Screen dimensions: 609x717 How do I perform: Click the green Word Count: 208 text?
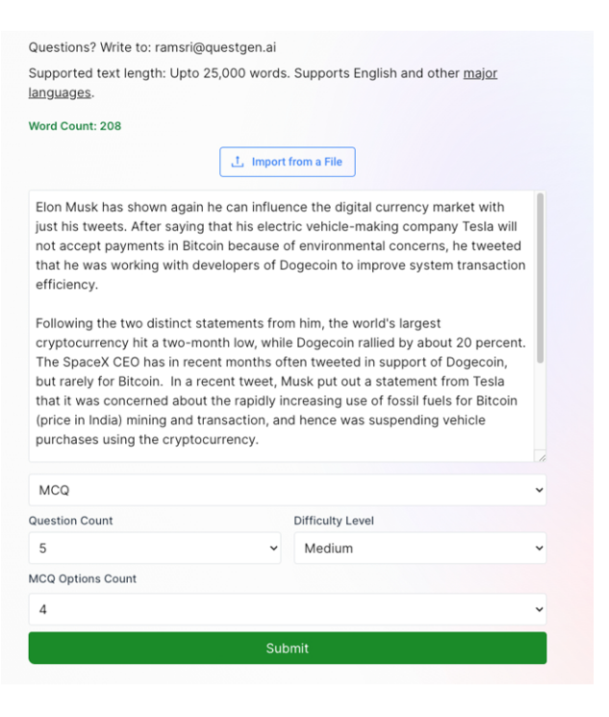pos(75,126)
